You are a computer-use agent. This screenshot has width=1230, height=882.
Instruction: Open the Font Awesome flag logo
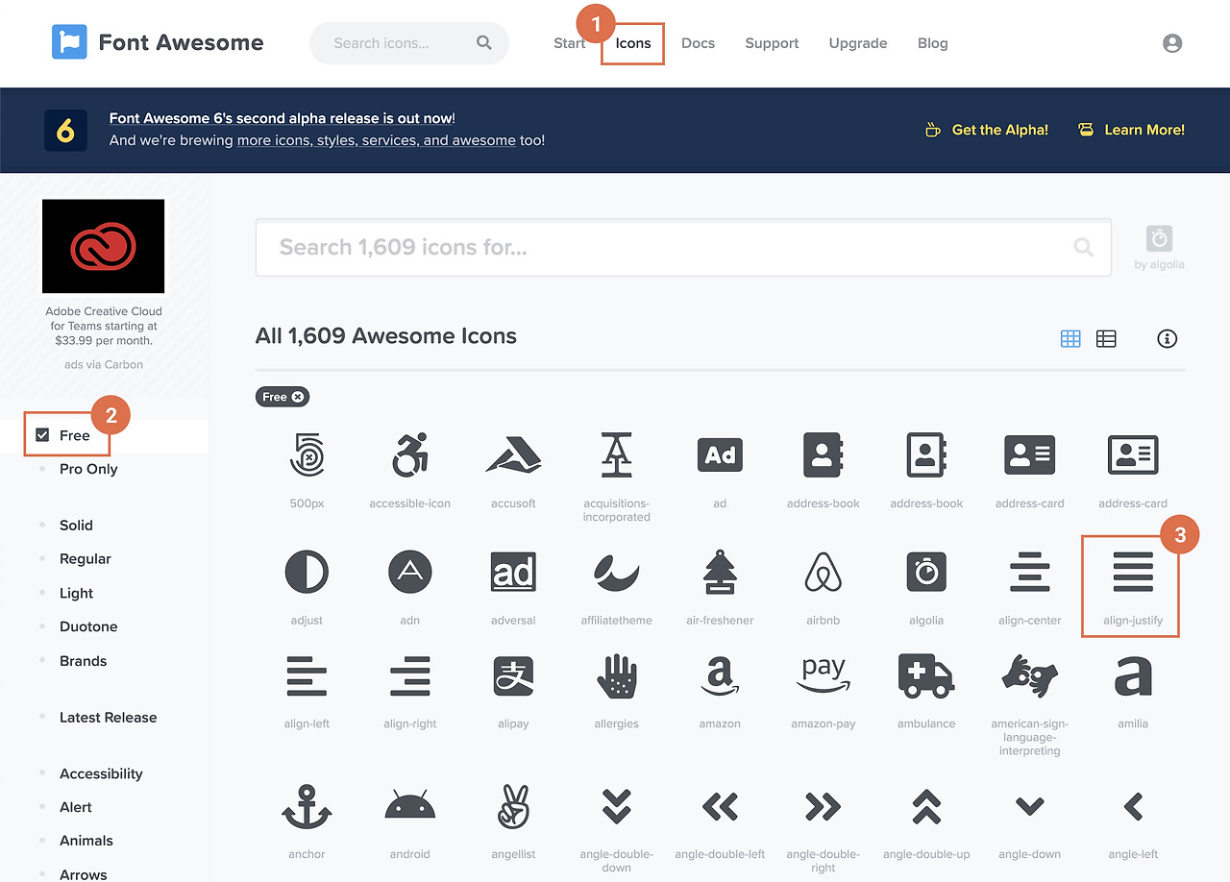pyautogui.click(x=68, y=42)
